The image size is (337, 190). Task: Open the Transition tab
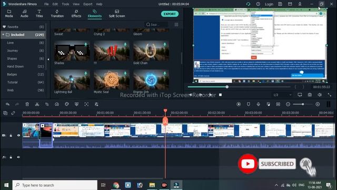[57, 13]
